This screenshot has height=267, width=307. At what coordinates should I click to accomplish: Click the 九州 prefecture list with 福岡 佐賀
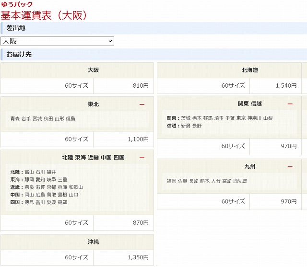tap(207, 181)
